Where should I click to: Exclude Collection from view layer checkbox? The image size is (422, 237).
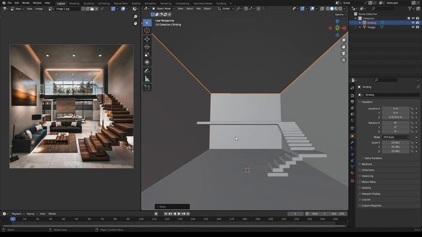(409, 18)
